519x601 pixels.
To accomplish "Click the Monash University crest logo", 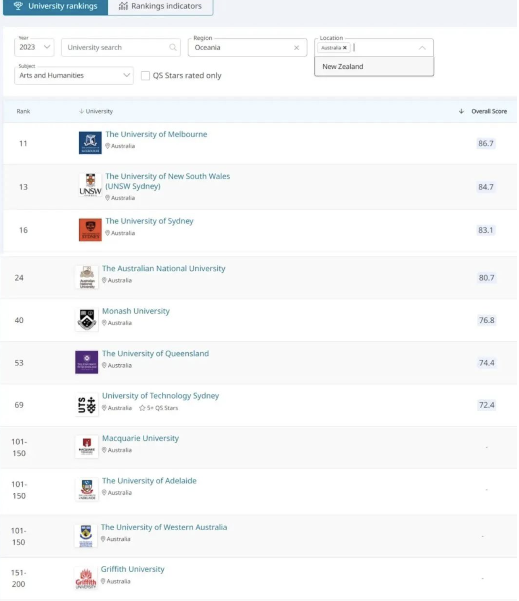I will 87,319.
